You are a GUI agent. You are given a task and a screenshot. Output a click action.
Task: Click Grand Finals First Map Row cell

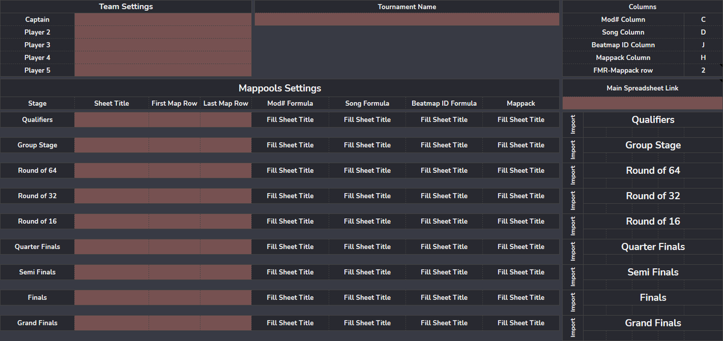pos(175,323)
